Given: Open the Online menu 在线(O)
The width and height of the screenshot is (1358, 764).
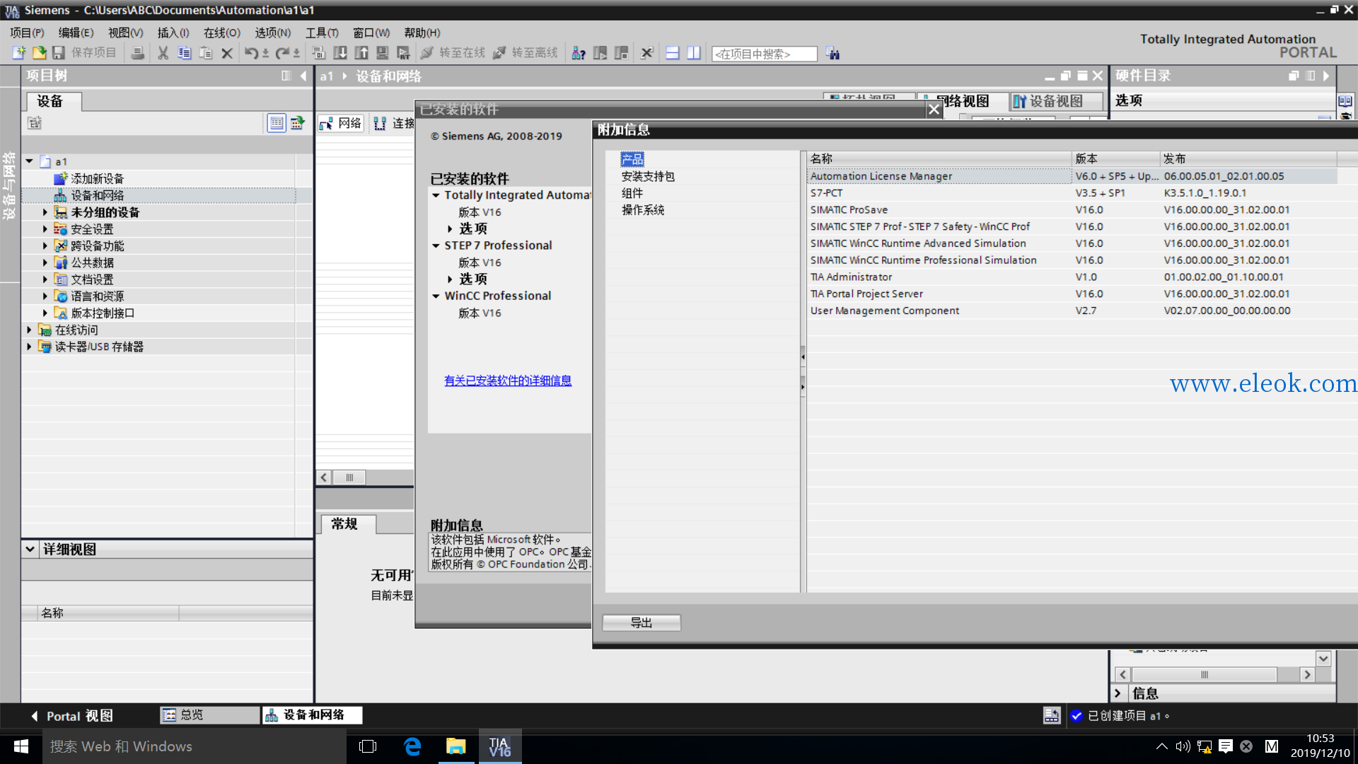Looking at the screenshot, I should 222,33.
